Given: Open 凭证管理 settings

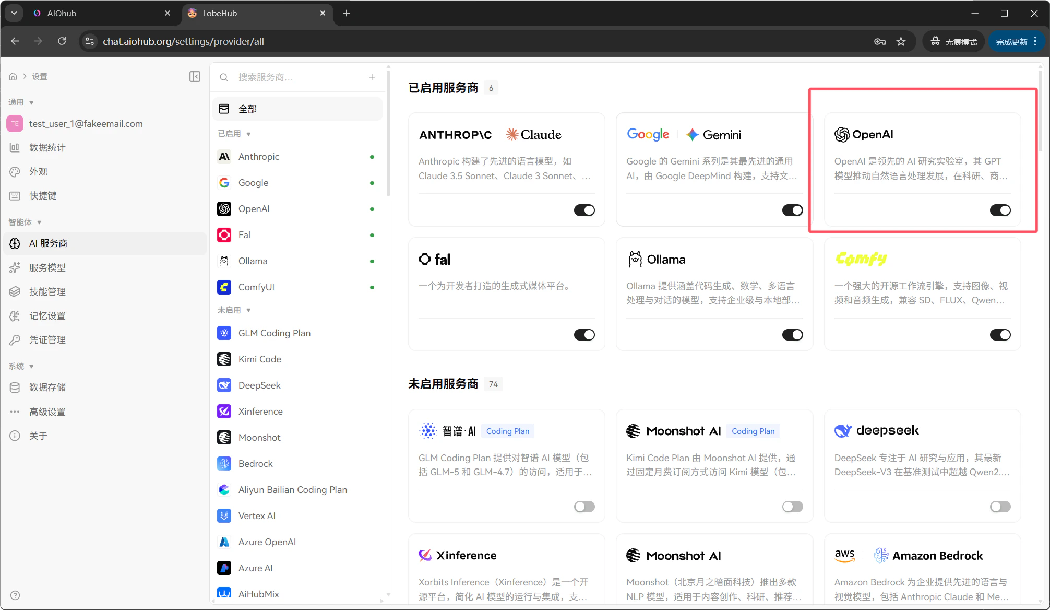Looking at the screenshot, I should tap(104, 340).
